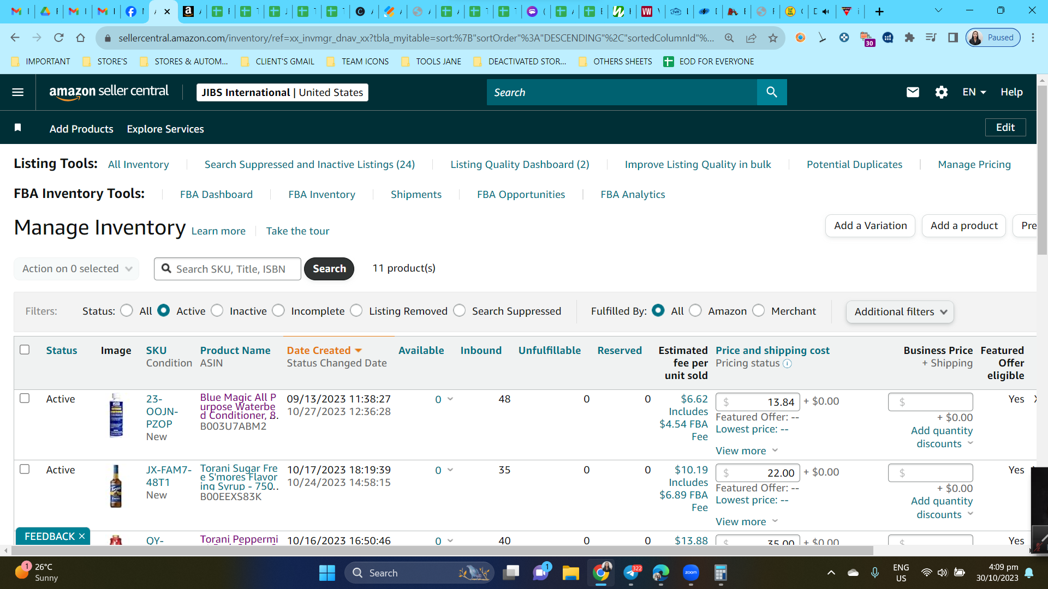Click the zoom magnifier icon in address bar
Image resolution: width=1048 pixels, height=589 pixels.
click(x=729, y=38)
